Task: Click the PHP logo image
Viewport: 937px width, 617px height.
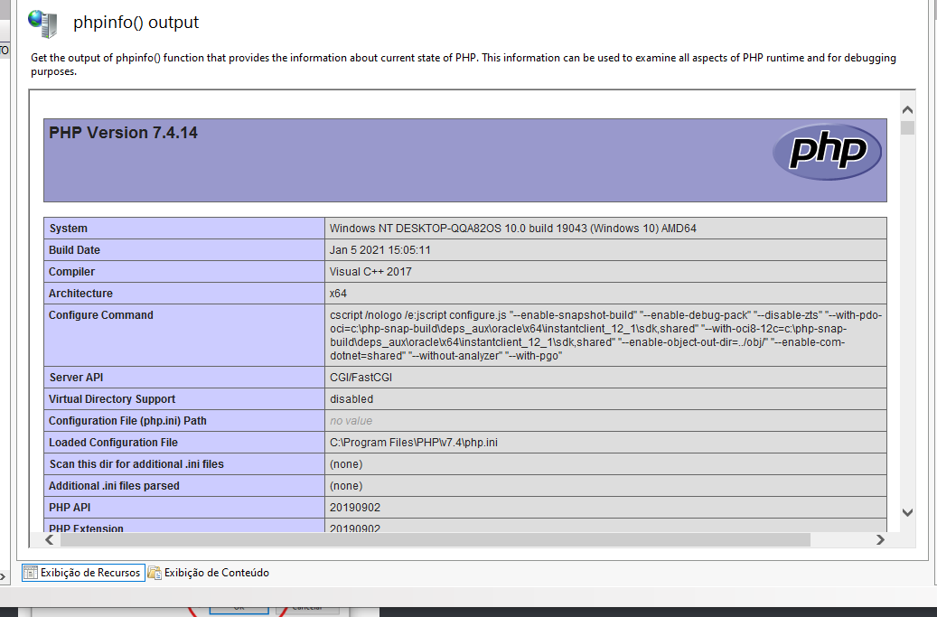Action: point(826,152)
